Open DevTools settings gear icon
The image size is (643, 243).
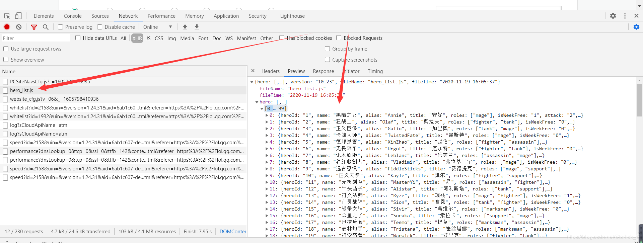coord(613,16)
